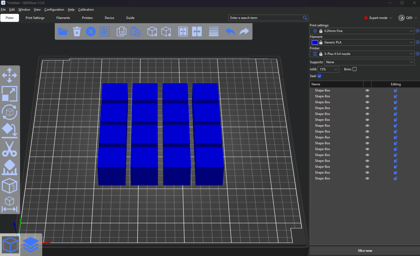Select the Move tool in left toolbar
The width and height of the screenshot is (420, 256).
click(x=10, y=75)
